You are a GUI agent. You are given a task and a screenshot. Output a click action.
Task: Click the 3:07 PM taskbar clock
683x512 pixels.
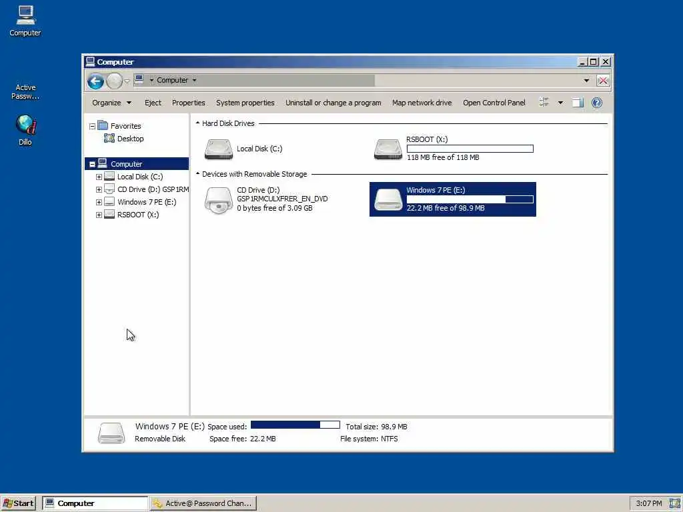(648, 503)
